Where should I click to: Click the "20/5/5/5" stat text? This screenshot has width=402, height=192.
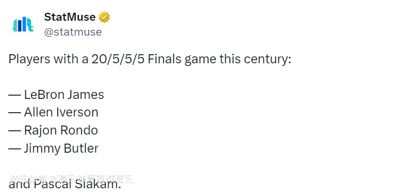[118, 59]
